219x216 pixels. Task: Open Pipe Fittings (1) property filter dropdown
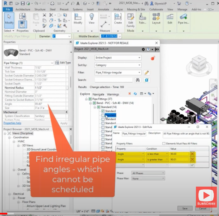coord(29,63)
